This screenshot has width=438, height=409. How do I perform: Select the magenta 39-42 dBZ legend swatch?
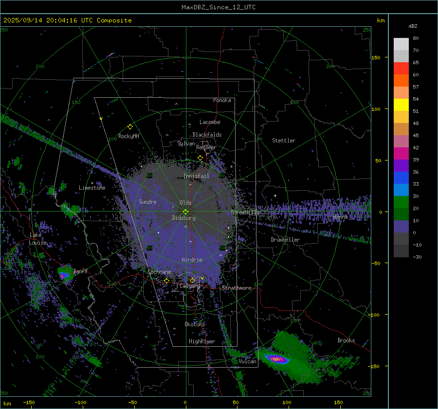(x=401, y=154)
